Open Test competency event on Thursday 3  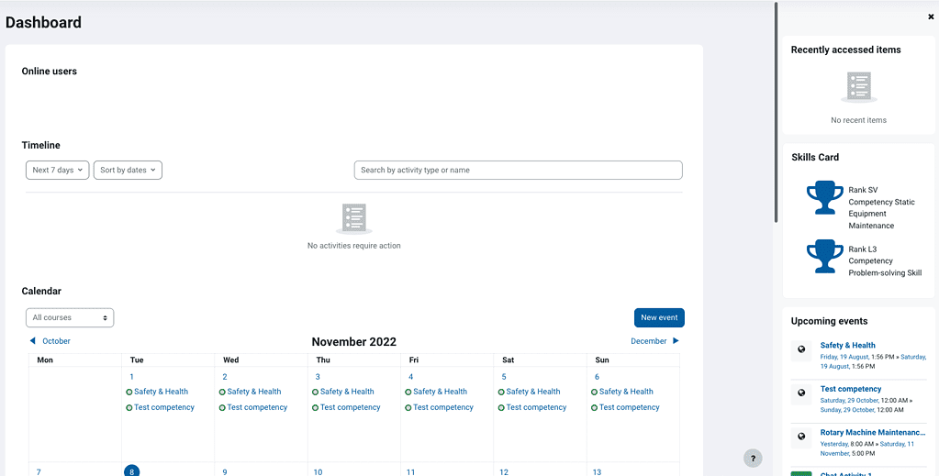tap(351, 407)
